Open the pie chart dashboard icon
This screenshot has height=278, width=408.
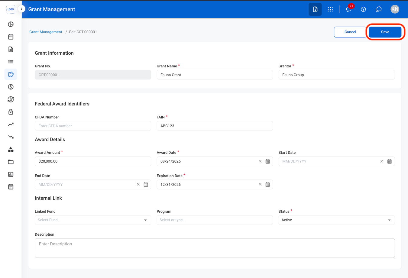(11, 24)
